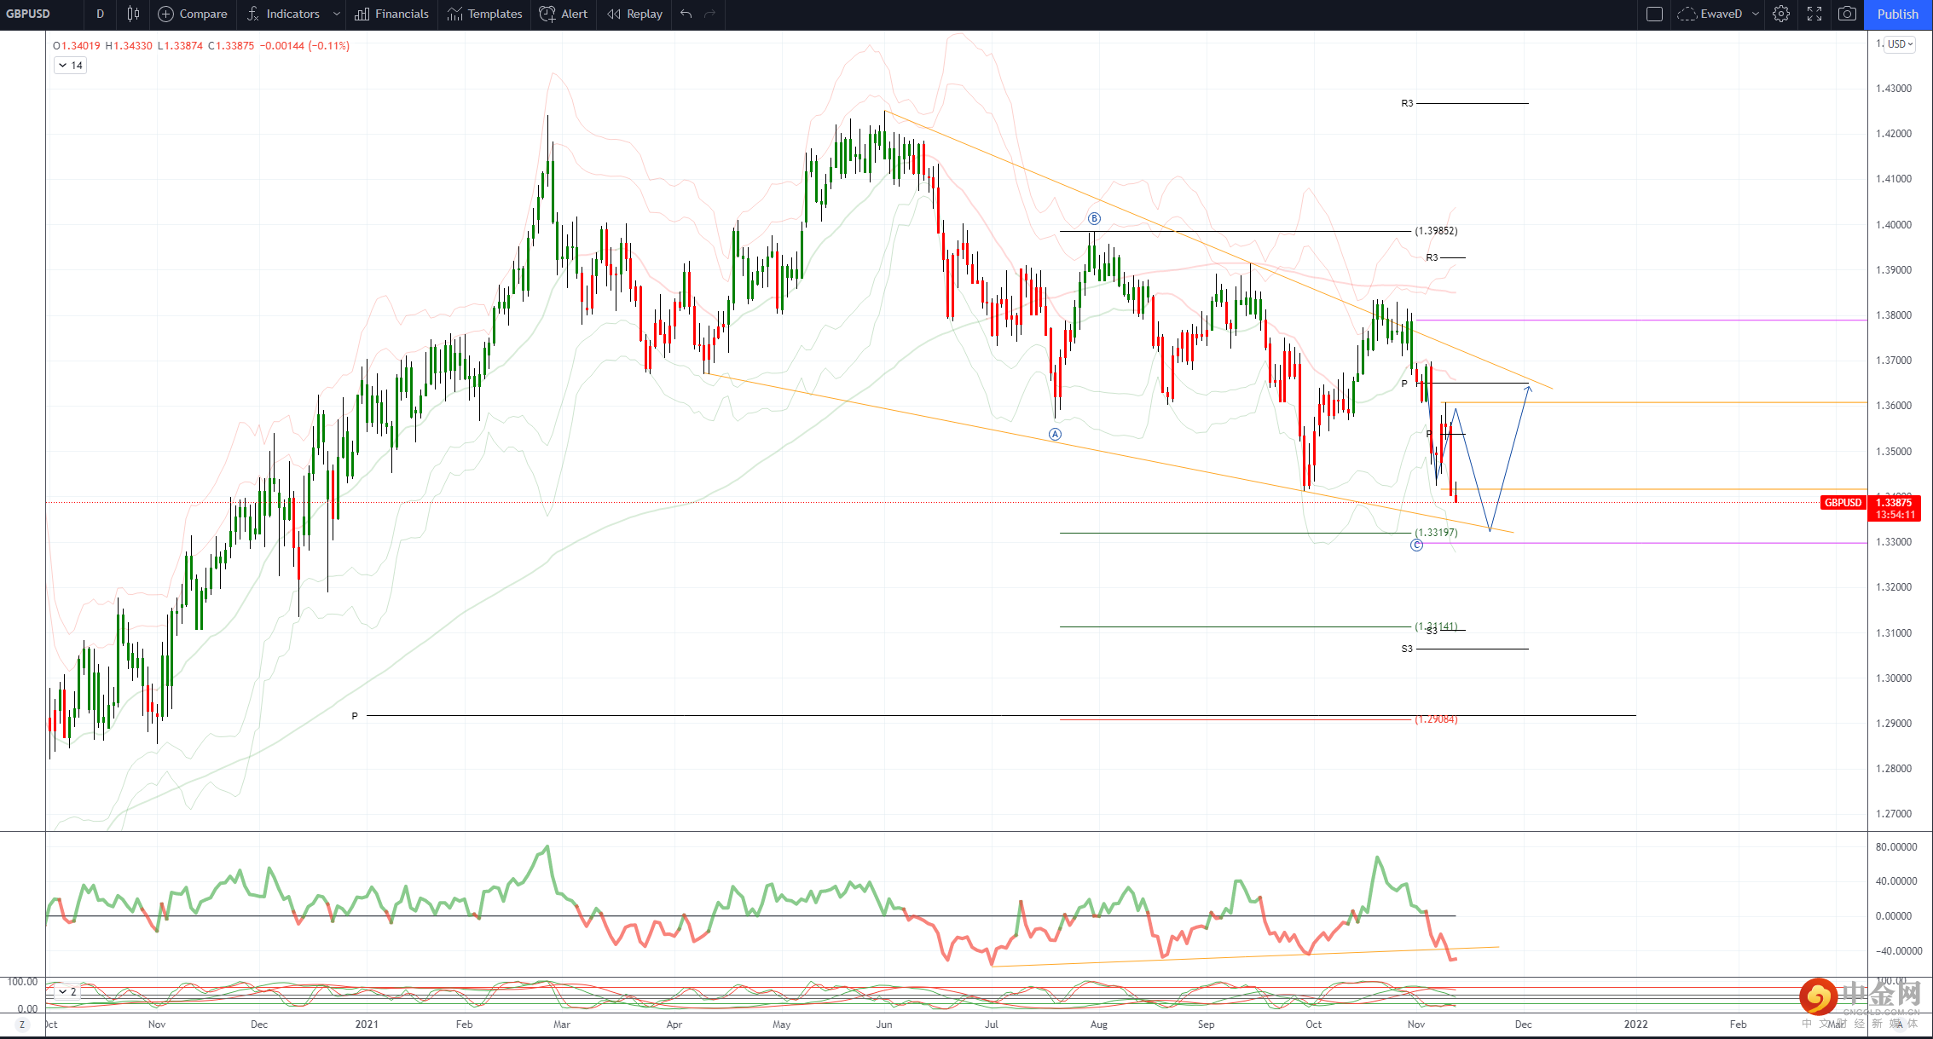
Task: Open the USD currency dropdown
Action: (x=1900, y=44)
